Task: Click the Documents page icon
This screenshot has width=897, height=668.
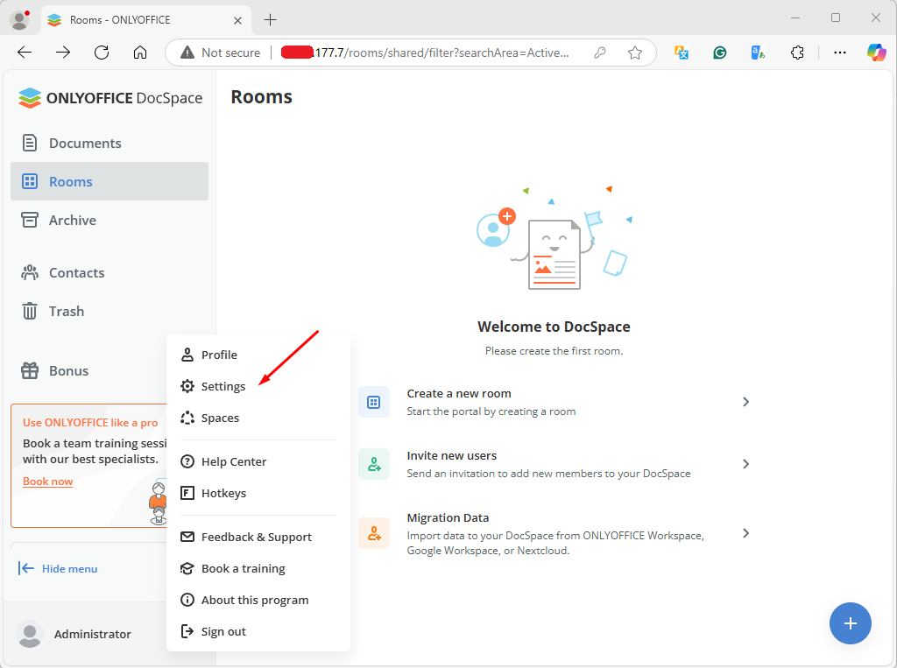Action: 30,143
